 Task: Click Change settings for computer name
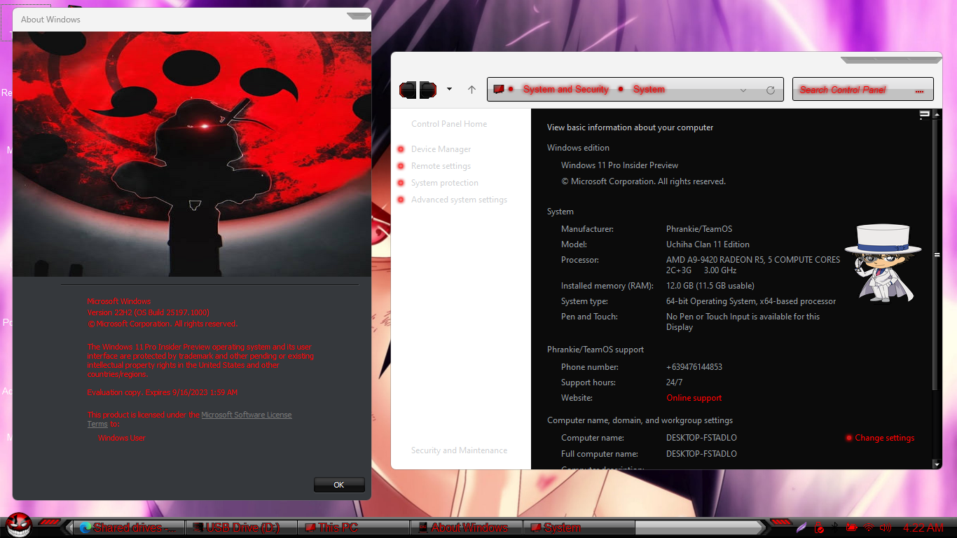(x=884, y=438)
